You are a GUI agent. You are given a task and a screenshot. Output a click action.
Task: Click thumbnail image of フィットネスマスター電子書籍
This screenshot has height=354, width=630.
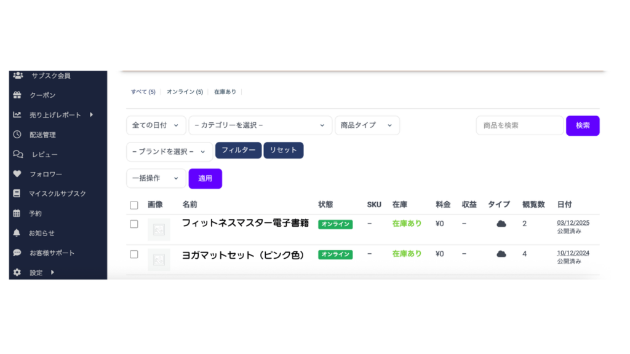click(x=159, y=230)
